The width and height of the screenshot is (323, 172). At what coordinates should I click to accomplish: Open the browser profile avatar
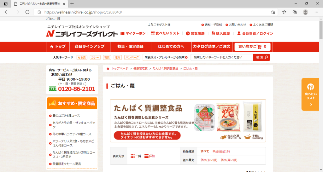pyautogui.click(x=305, y=12)
